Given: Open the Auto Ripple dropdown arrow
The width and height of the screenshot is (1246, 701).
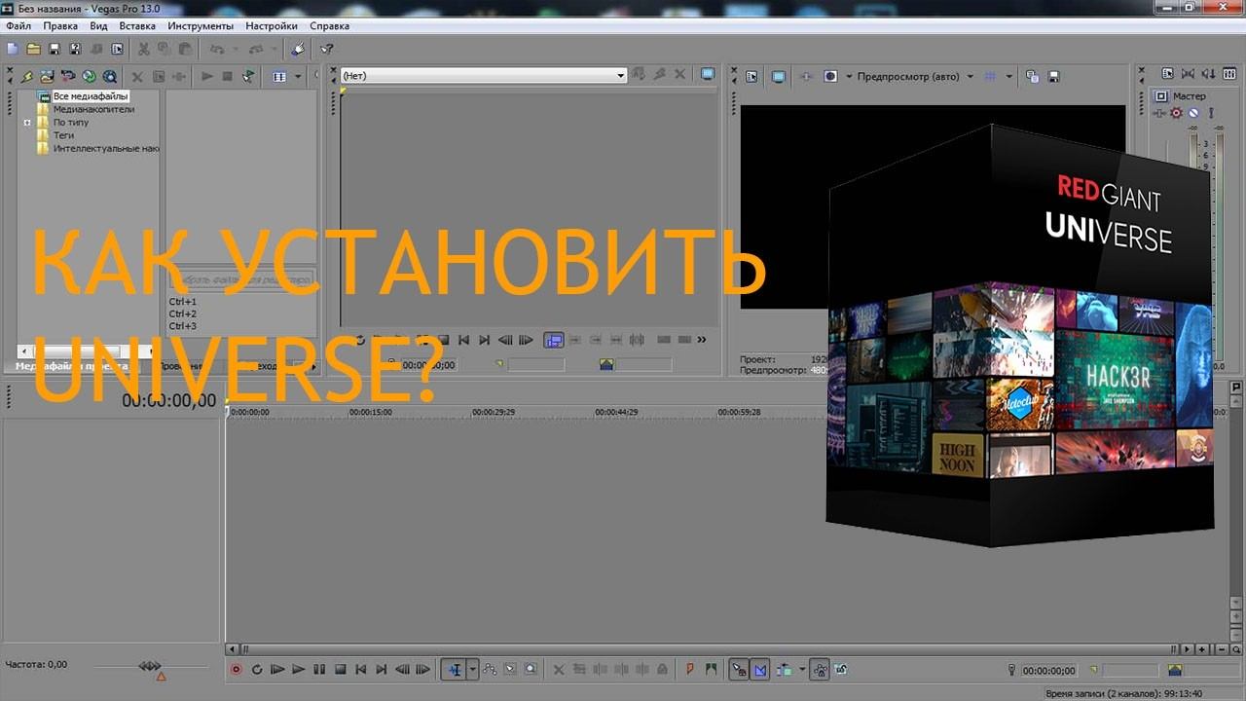Looking at the screenshot, I should point(802,669).
